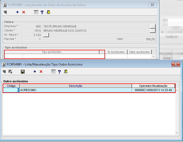Click the % Acréscimo column header
This screenshot has width=183, height=142.
pos(116,52)
